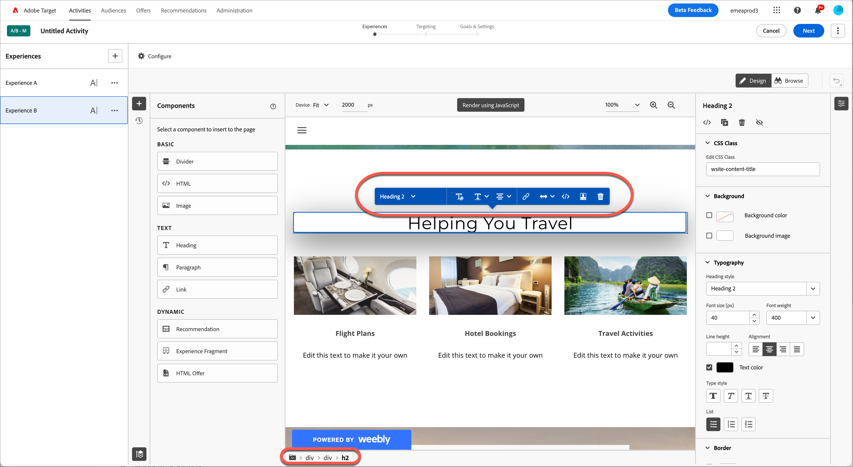The width and height of the screenshot is (853, 467).
Task: Enable the Background color checkbox
Action: pos(709,215)
